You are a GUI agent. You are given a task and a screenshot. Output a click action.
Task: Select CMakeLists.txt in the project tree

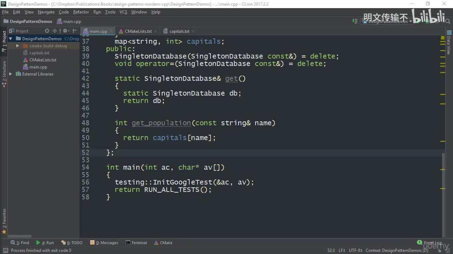coord(43,60)
